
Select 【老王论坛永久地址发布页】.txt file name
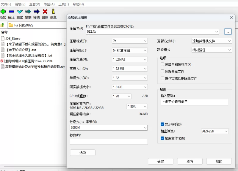(x=29, y=56)
